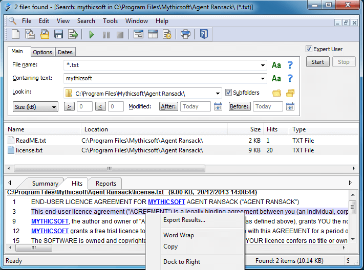Viewport: 364px width, 270px height.
Task: Click the MYTHICSOFT link on line 1
Action: (x=166, y=202)
